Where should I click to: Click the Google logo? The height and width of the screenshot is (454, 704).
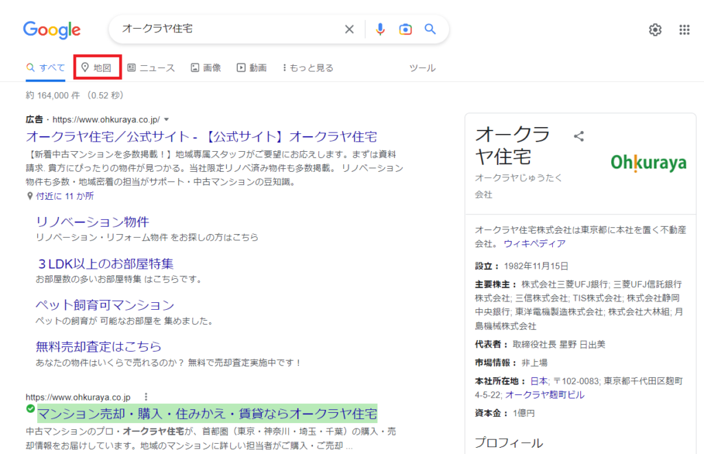(x=52, y=30)
